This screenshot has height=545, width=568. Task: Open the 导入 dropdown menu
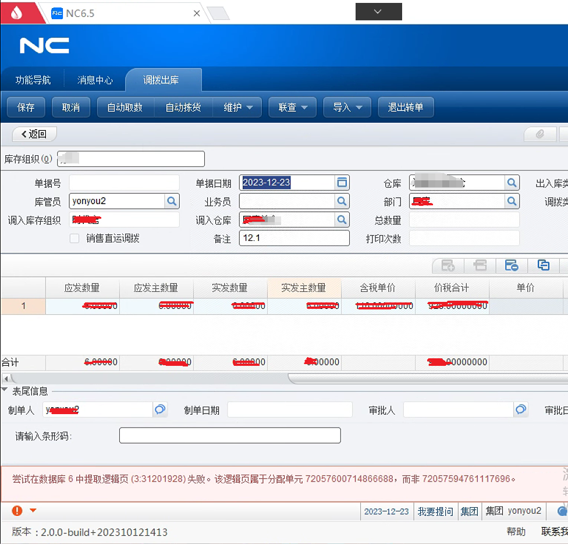[347, 108]
